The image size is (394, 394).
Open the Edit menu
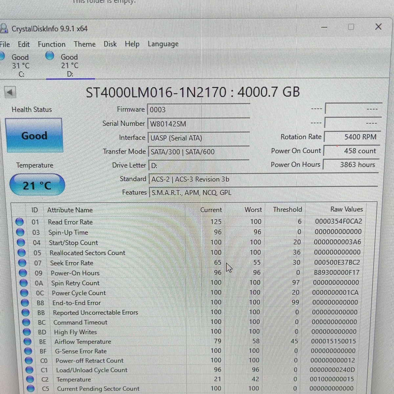tap(24, 44)
